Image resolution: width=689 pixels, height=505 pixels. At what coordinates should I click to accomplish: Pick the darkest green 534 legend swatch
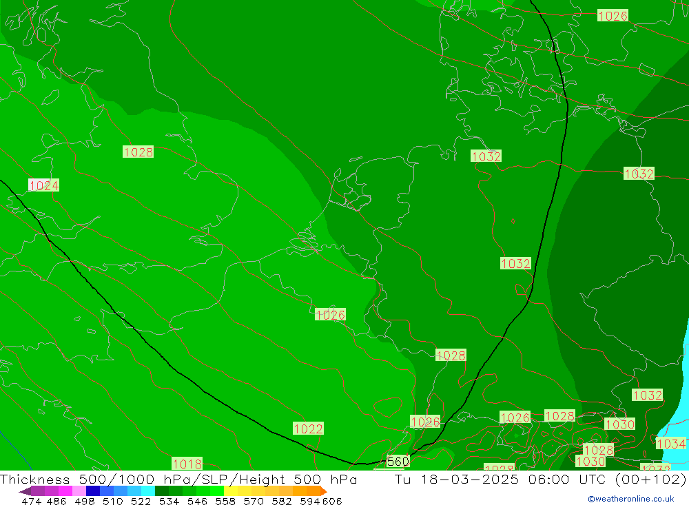click(162, 491)
